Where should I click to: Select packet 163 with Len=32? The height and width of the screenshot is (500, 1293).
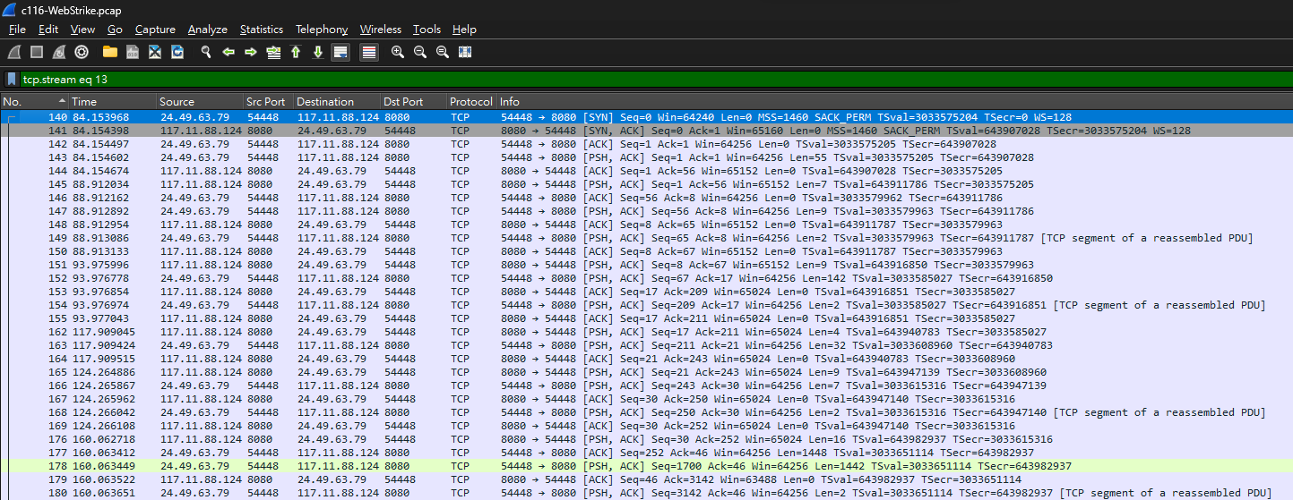pos(646,345)
